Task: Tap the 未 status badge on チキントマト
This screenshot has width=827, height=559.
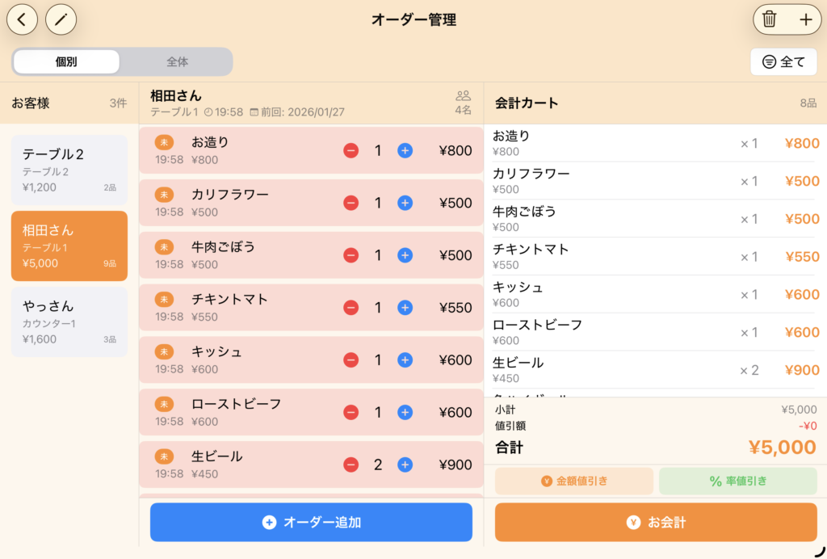Action: pos(164,300)
